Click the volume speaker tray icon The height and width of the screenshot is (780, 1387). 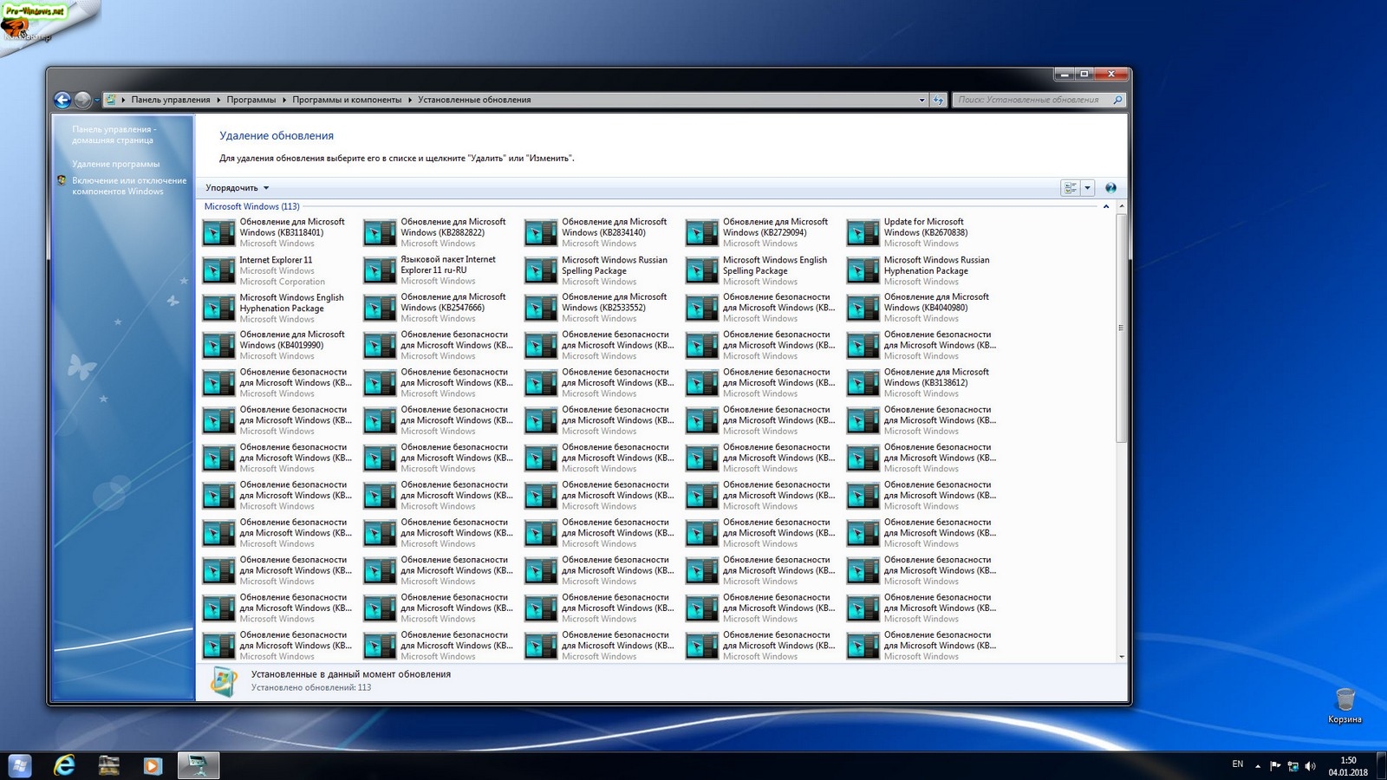coord(1310,766)
